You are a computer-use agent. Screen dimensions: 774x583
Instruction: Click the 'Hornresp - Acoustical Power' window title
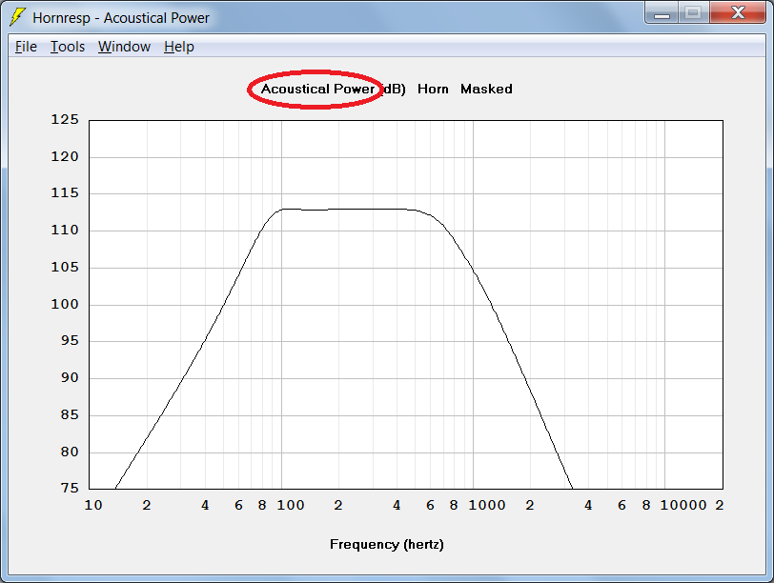[x=121, y=18]
